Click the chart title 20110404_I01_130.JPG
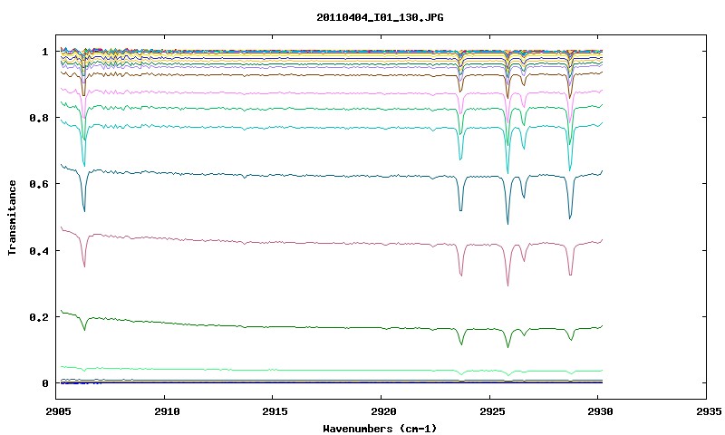 (380, 17)
